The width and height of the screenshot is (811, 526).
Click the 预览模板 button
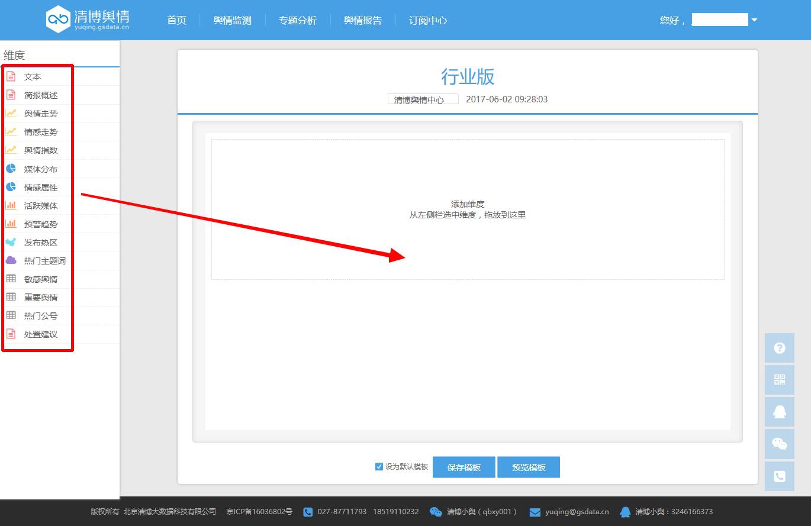point(529,467)
